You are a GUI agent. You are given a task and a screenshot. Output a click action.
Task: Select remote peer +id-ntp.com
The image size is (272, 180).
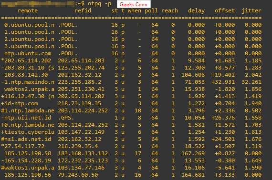[x=20, y=103]
